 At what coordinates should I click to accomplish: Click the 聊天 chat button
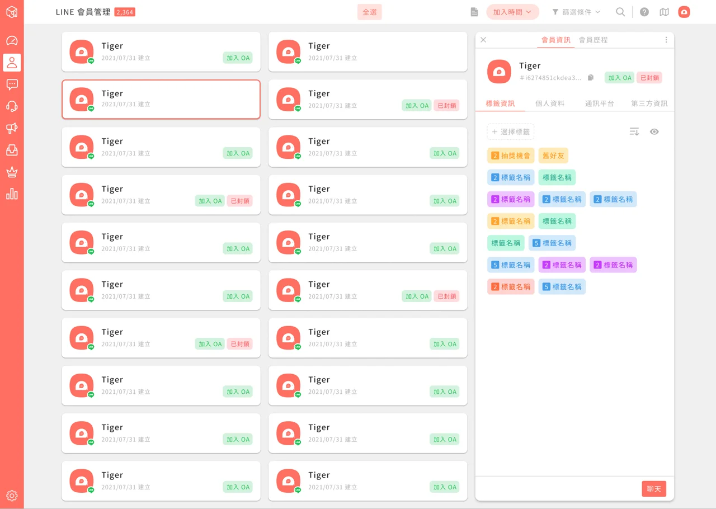point(654,489)
